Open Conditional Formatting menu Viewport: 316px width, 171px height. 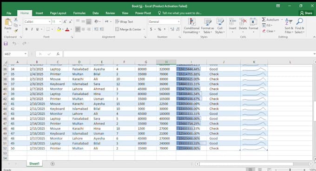point(191,26)
